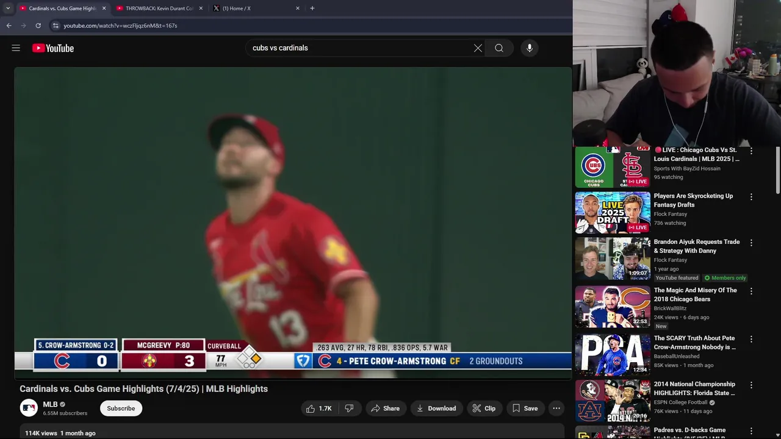
Task: Open options for 2018 Chicago Bears video
Action: [x=751, y=291]
